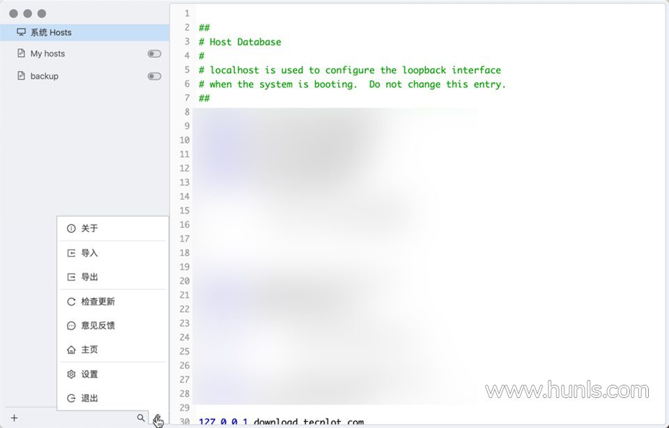This screenshot has width=669, height=428.
Task: Click the export icon next to 导出
Action: click(x=71, y=277)
